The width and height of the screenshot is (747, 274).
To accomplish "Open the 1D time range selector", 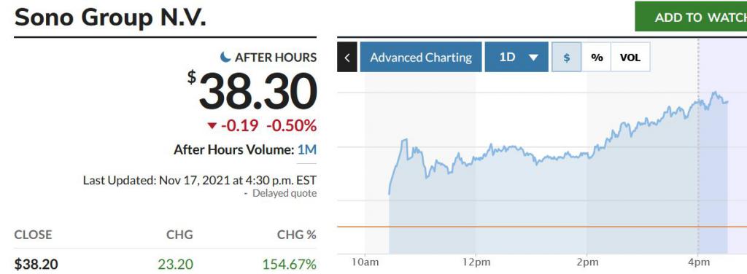I will click(x=516, y=57).
